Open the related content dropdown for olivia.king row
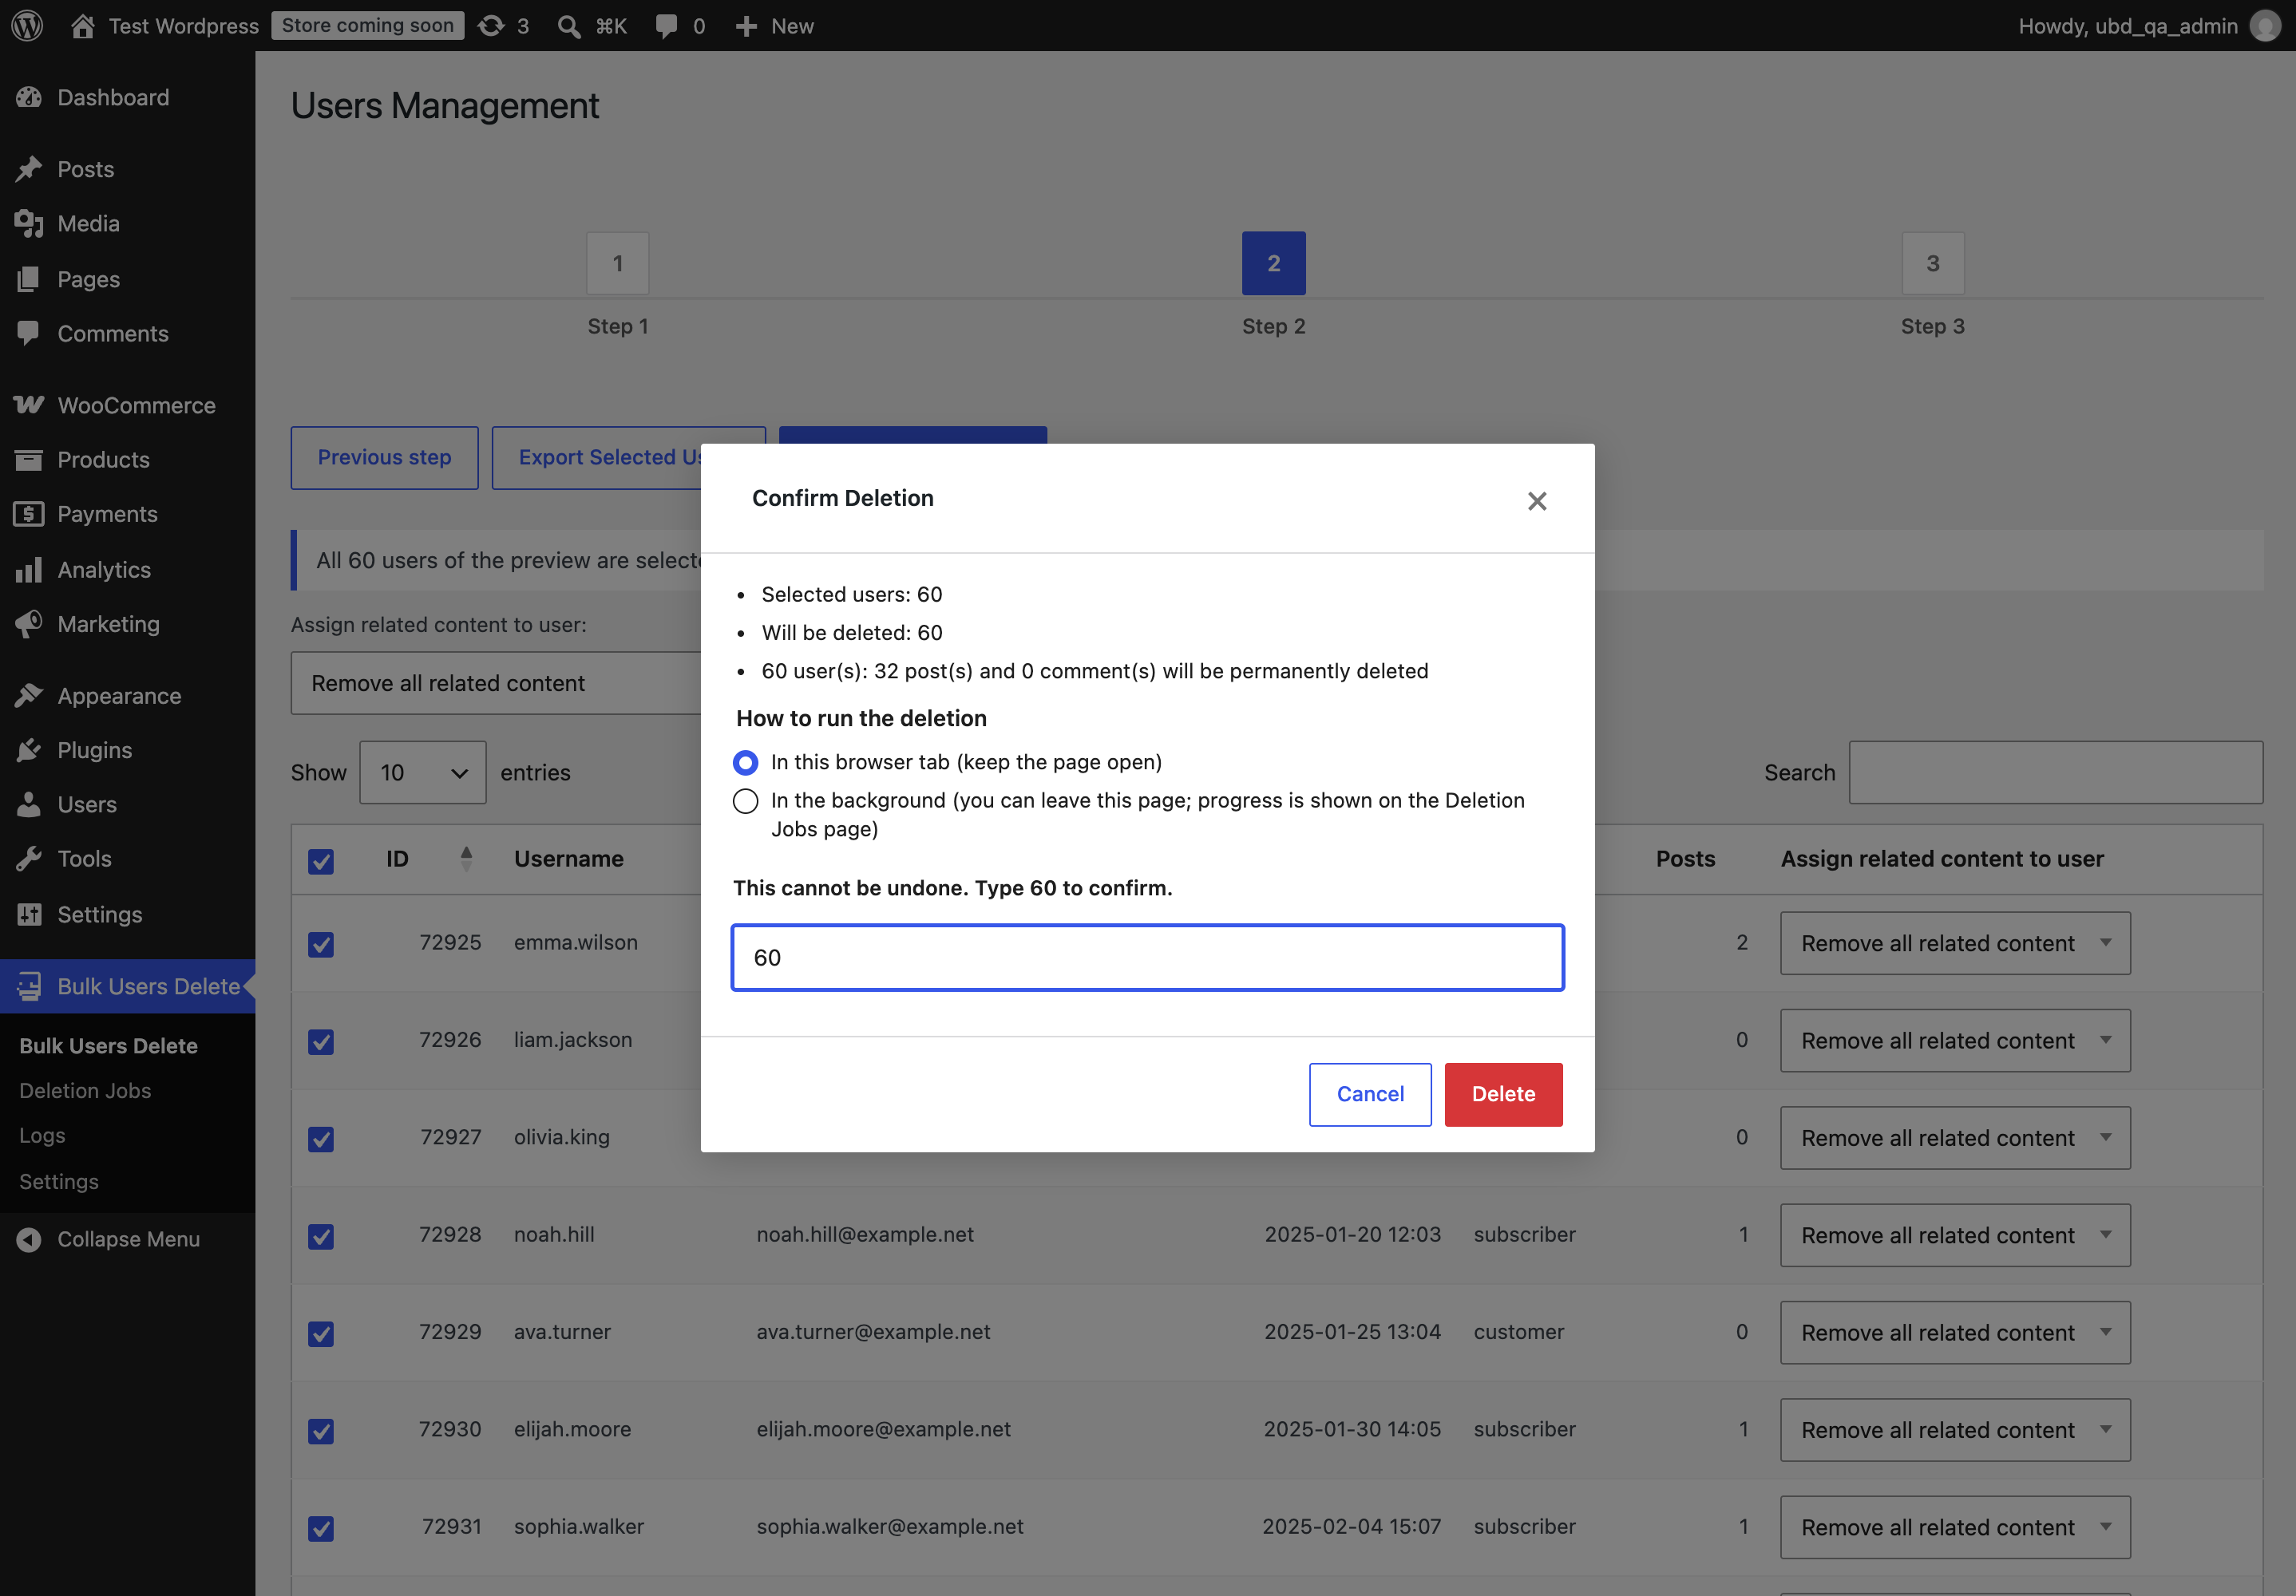Screen dimensions: 2296x1596 pyautogui.click(x=1955, y=1138)
